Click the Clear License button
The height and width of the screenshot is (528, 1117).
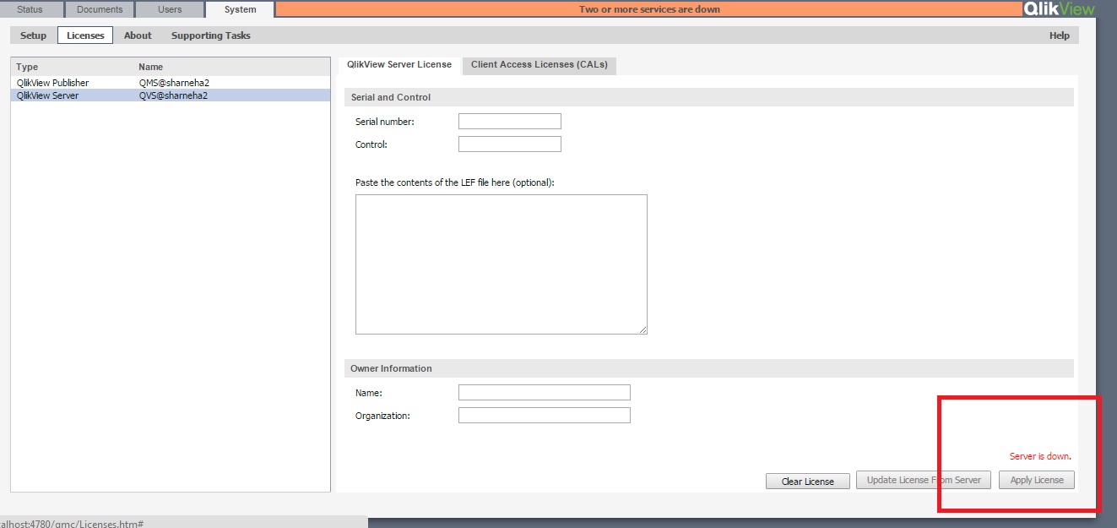(808, 482)
